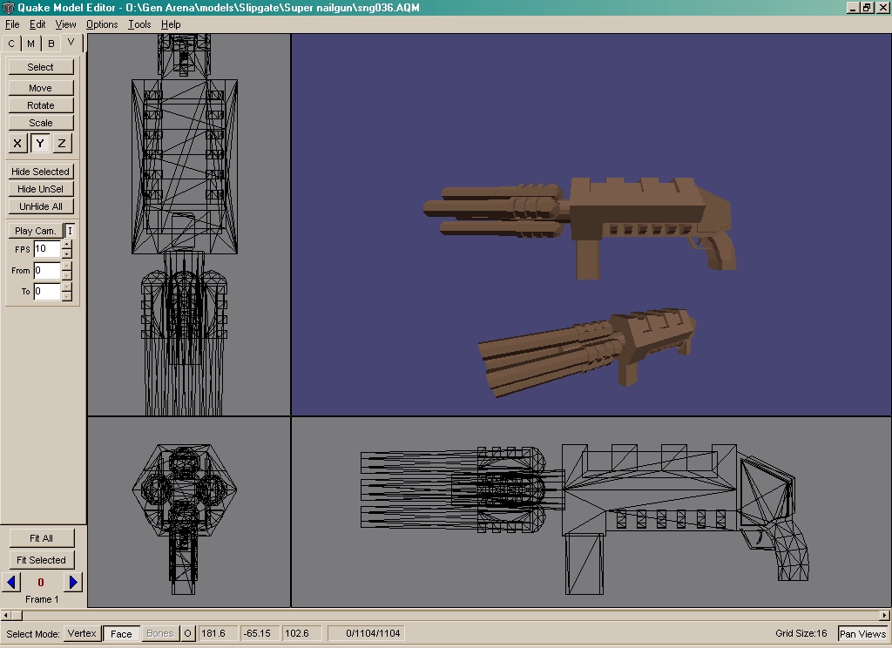Viewport: 892px width, 648px height.
Task: Switch to the V tab
Action: 71,43
